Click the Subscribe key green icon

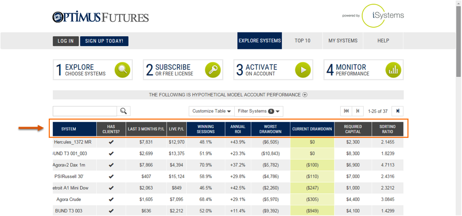click(x=213, y=70)
